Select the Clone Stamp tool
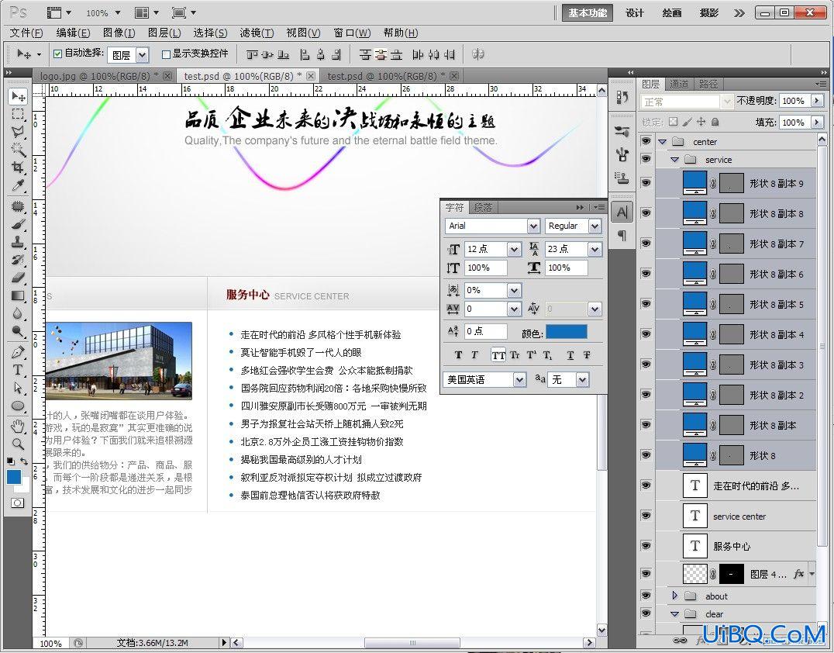 [18, 242]
